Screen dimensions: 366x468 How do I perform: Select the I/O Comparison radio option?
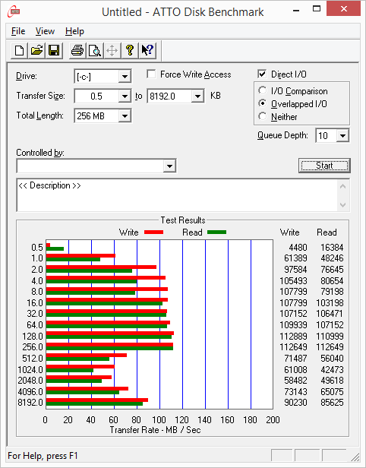263,90
